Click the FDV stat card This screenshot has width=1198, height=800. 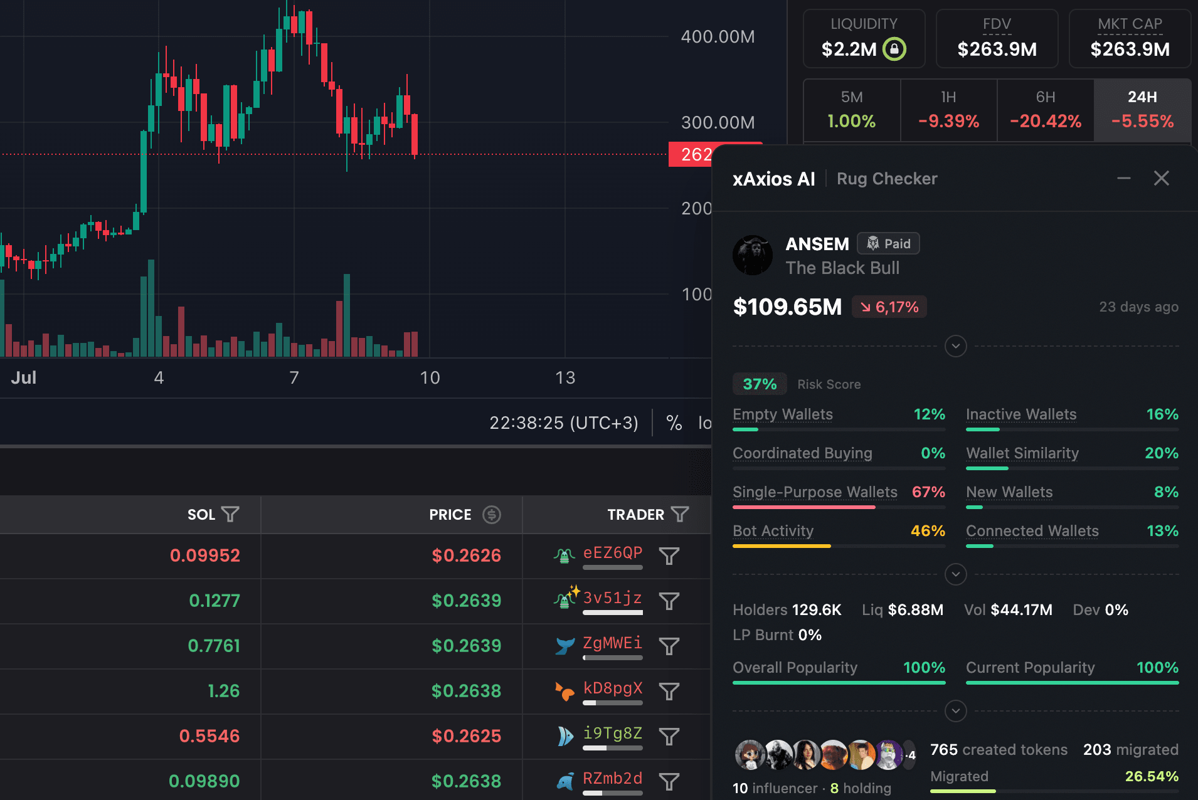coord(997,39)
